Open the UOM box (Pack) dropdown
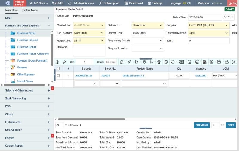Image resolution: width=239 pixels, height=151 pixels. [225, 75]
